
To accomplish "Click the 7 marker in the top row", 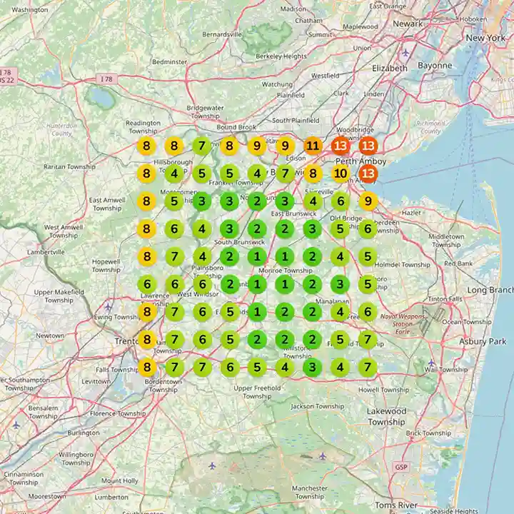I will tap(201, 146).
